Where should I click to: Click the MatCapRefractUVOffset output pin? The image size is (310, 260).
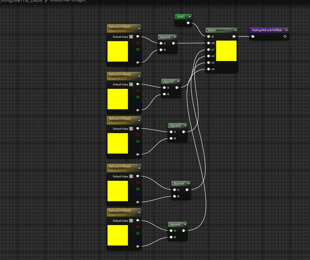tap(285, 36)
